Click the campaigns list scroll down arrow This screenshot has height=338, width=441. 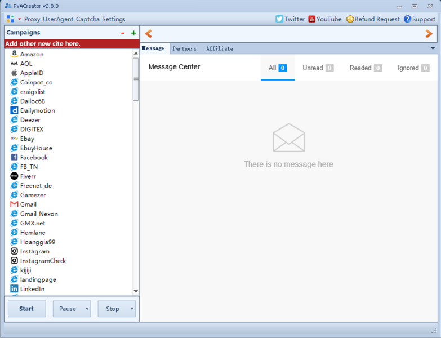136,291
